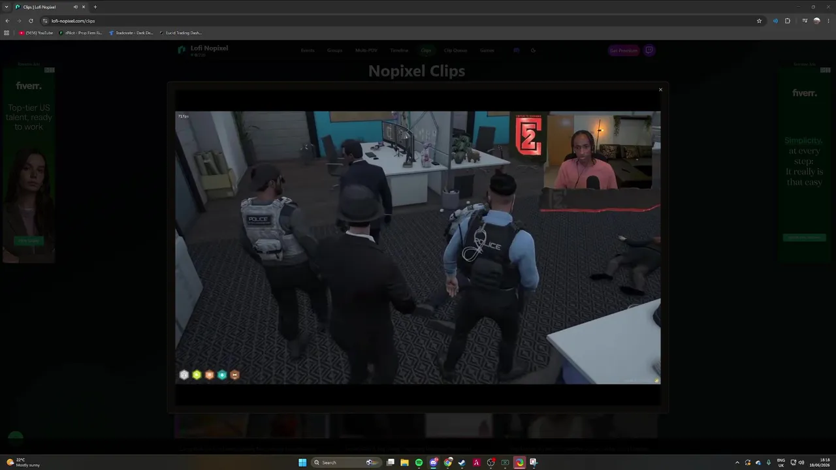836x470 pixels.
Task: Open the weather widget showing 22°C
Action: click(x=24, y=462)
